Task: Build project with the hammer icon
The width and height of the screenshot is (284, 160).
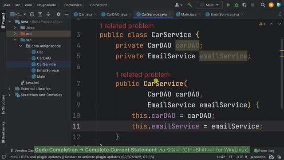Action: point(189,5)
